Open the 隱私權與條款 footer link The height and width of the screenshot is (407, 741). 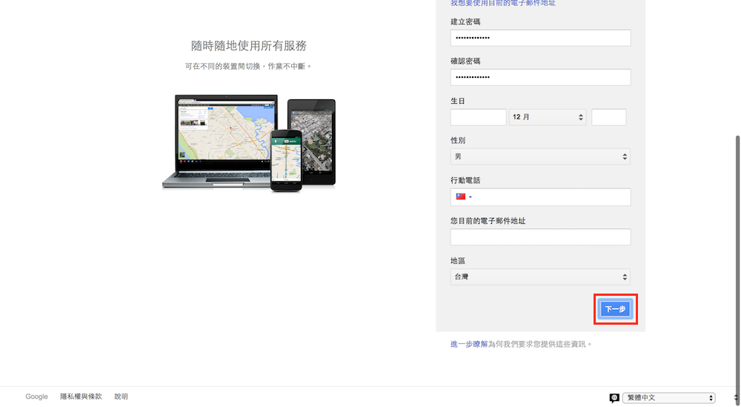pyautogui.click(x=81, y=397)
